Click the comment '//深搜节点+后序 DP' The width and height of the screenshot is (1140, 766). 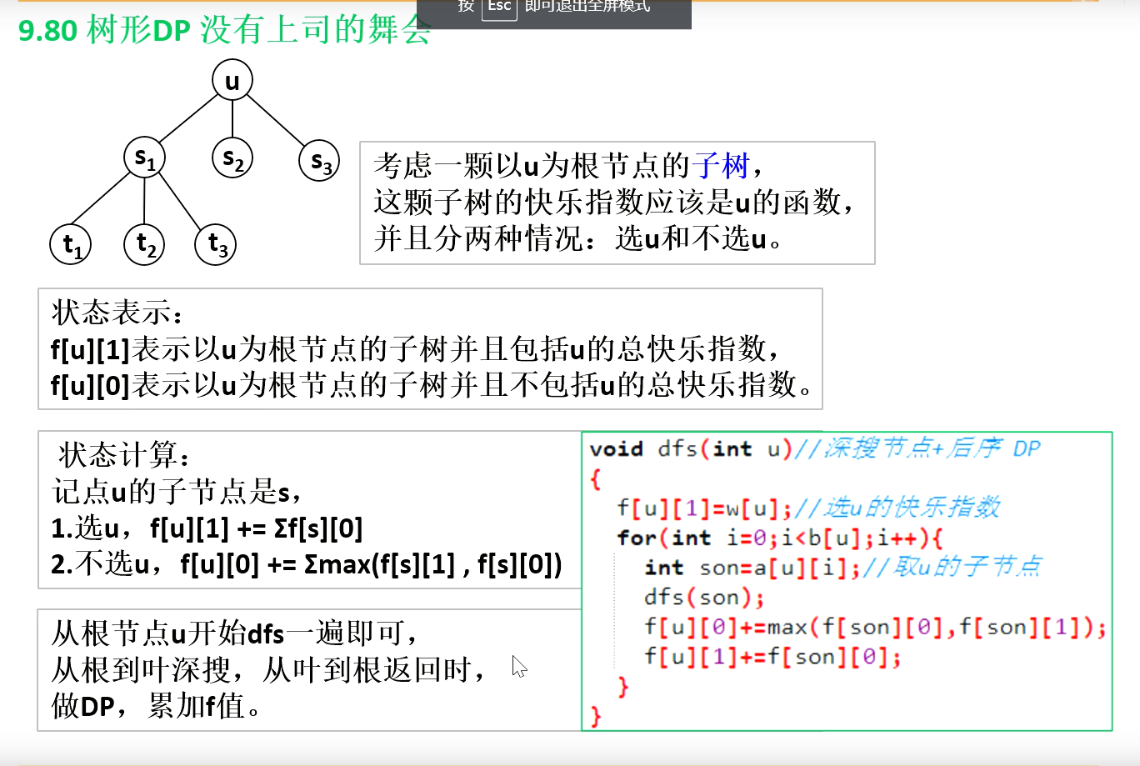click(917, 448)
